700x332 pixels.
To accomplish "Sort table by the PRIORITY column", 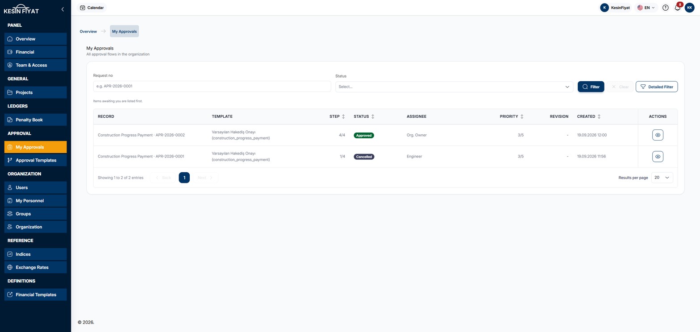I will coord(512,116).
